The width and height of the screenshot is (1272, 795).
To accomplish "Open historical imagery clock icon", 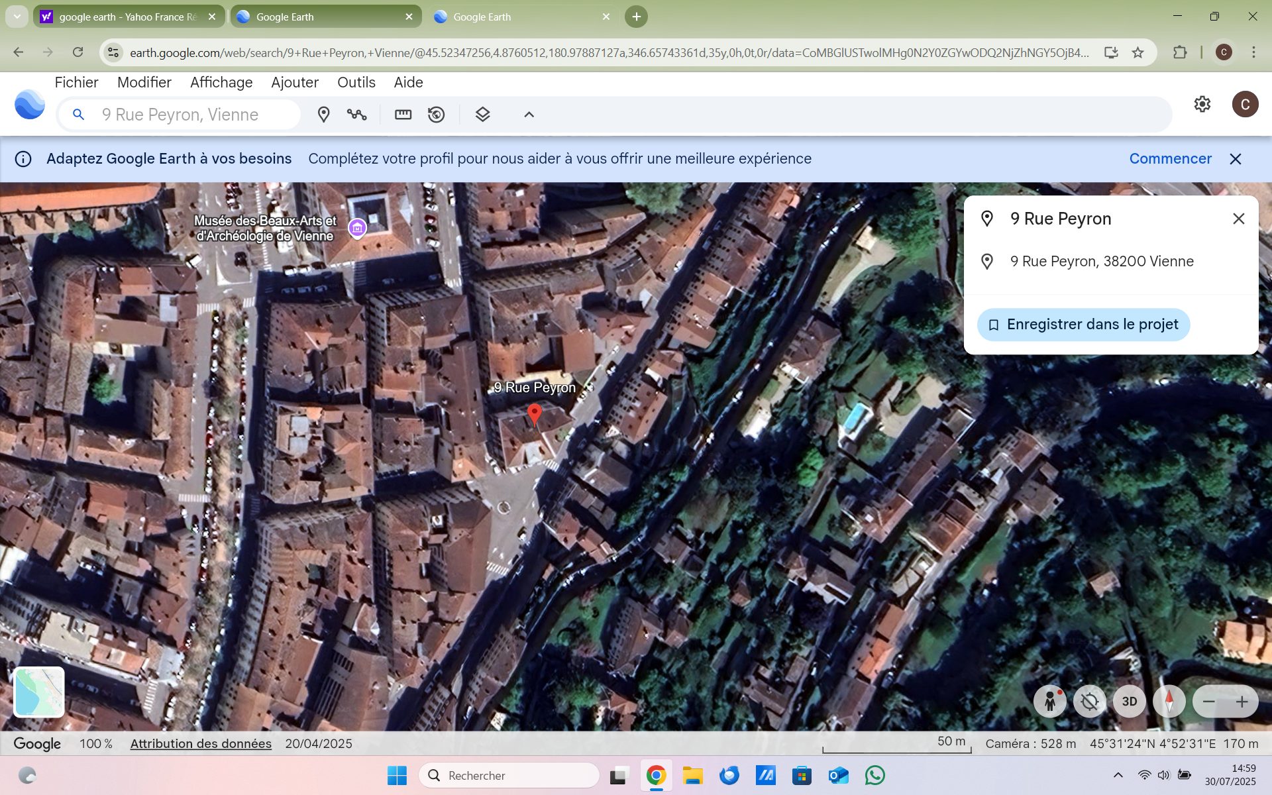I will [x=436, y=115].
